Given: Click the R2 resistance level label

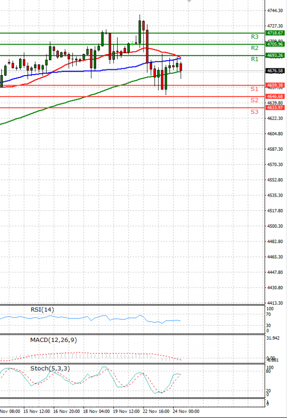Looking at the screenshot, I should point(254,48).
